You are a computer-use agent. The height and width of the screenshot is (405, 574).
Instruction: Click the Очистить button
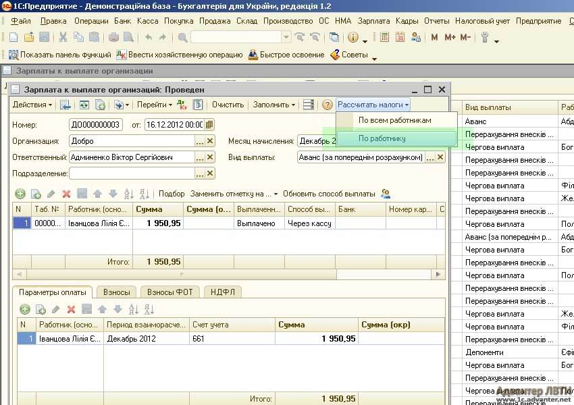pos(228,105)
